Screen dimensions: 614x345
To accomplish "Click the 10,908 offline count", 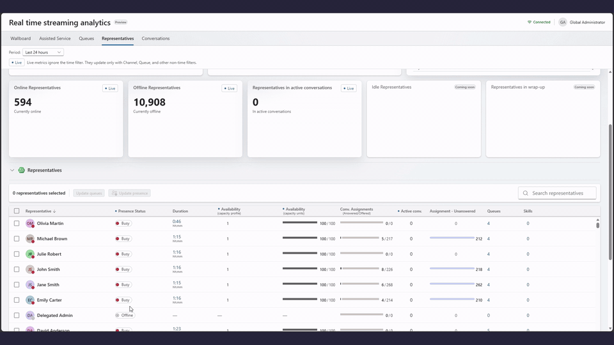I will pos(149,102).
